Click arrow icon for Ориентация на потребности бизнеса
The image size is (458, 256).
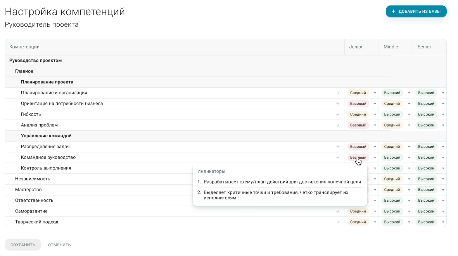click(338, 104)
